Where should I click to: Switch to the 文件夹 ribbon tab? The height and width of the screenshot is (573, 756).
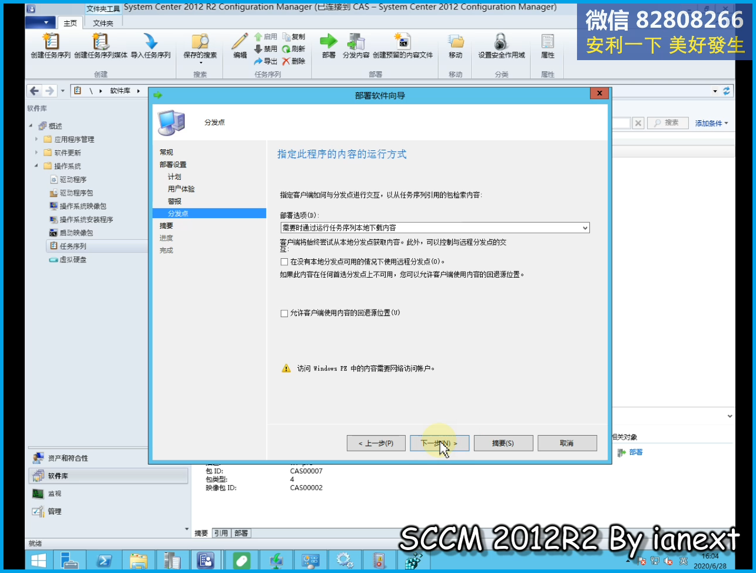(103, 23)
